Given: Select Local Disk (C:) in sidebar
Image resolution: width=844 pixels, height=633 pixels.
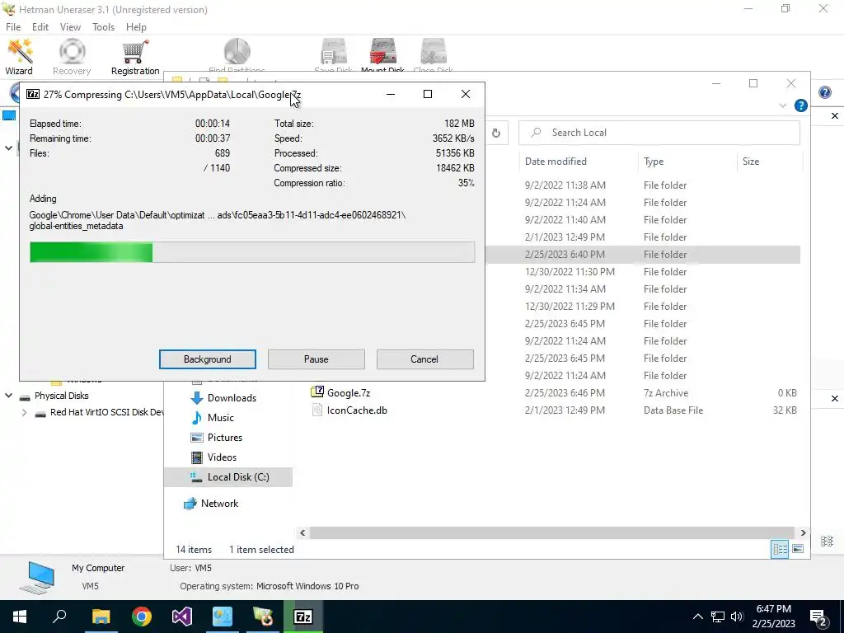Looking at the screenshot, I should click(229, 477).
